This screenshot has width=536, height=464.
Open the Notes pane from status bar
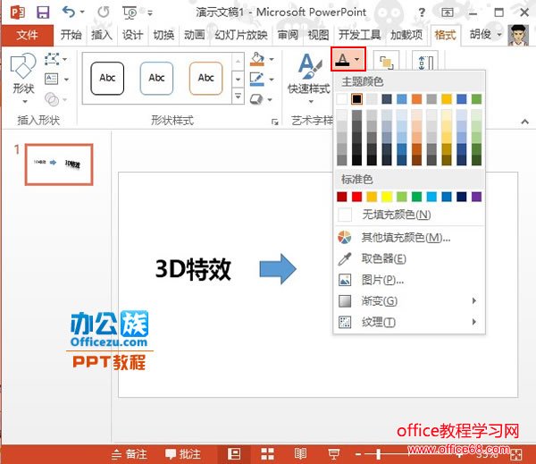click(x=130, y=454)
